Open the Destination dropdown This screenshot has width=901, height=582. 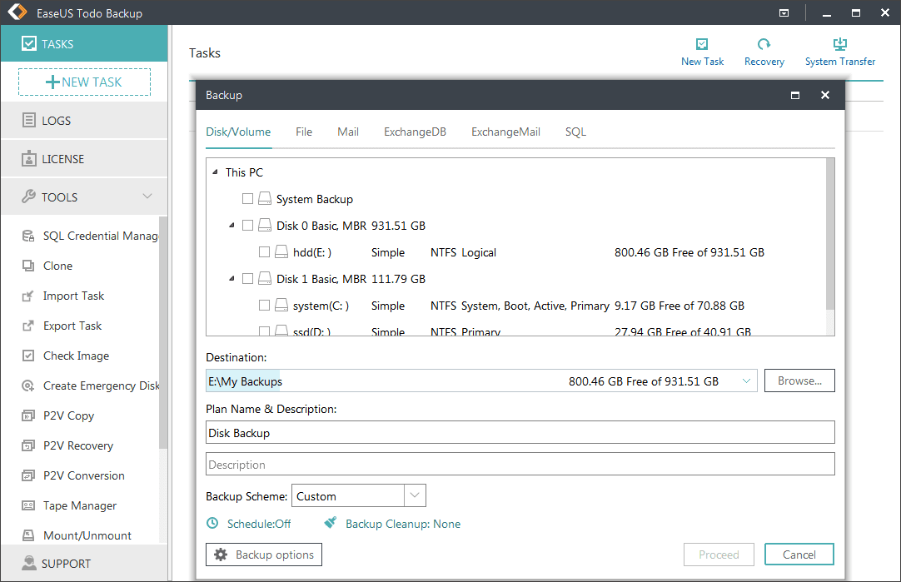click(747, 380)
